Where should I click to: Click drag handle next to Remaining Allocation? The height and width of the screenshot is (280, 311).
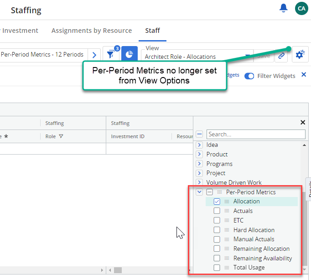coord(227,249)
